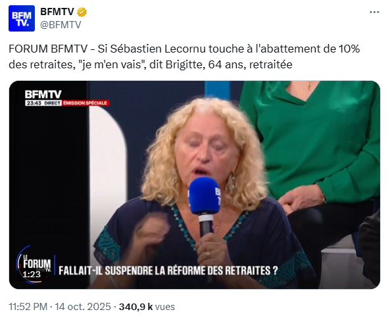Click the 1:23 video duration badge

tap(32, 274)
